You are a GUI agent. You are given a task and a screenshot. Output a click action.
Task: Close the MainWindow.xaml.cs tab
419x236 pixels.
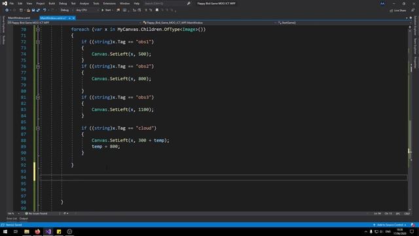73,18
